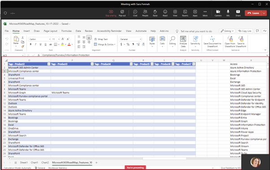Click the Stop sharing icon
Image resolution: width=270 pixels, height=170 pixels.
pos(111,12)
